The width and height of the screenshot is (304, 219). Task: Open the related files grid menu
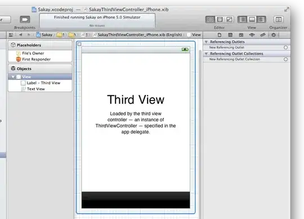coord(11,35)
